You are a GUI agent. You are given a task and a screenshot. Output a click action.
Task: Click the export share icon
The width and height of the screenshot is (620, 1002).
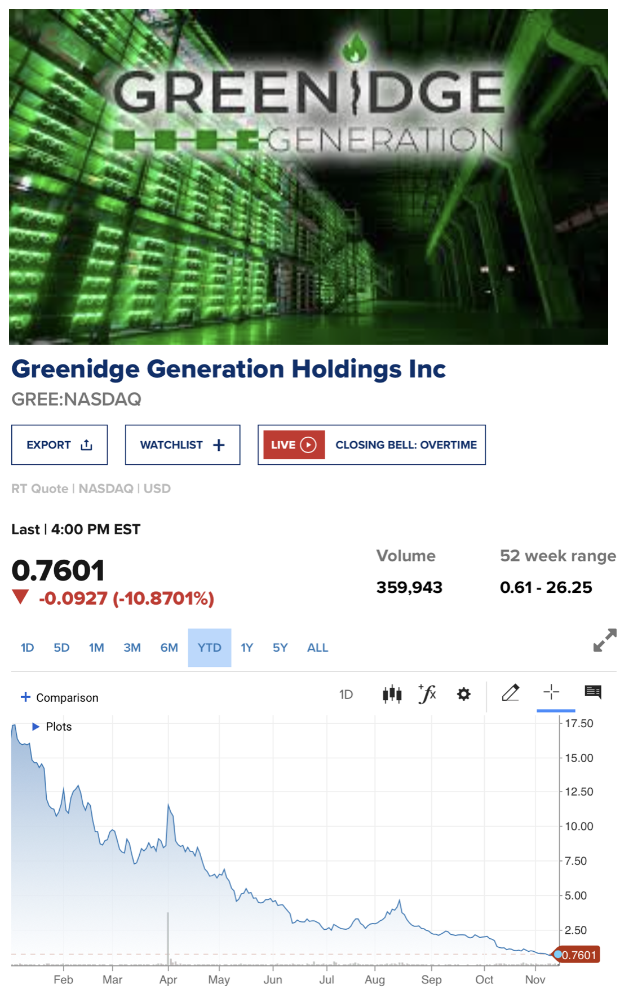86,445
